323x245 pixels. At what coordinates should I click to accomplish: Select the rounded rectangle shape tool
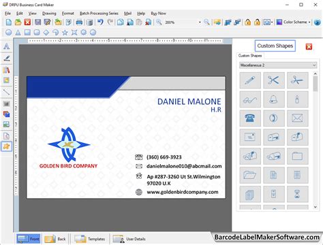(37, 33)
